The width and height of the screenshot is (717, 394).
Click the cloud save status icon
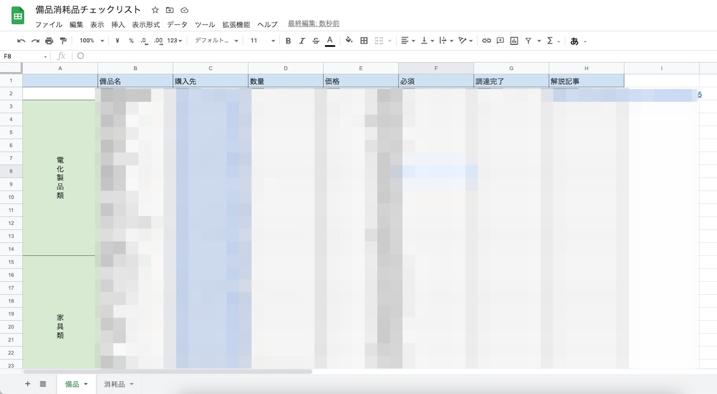[185, 10]
